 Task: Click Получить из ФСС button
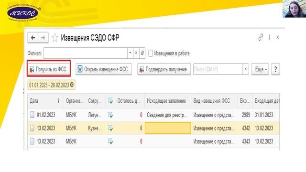(x=49, y=69)
